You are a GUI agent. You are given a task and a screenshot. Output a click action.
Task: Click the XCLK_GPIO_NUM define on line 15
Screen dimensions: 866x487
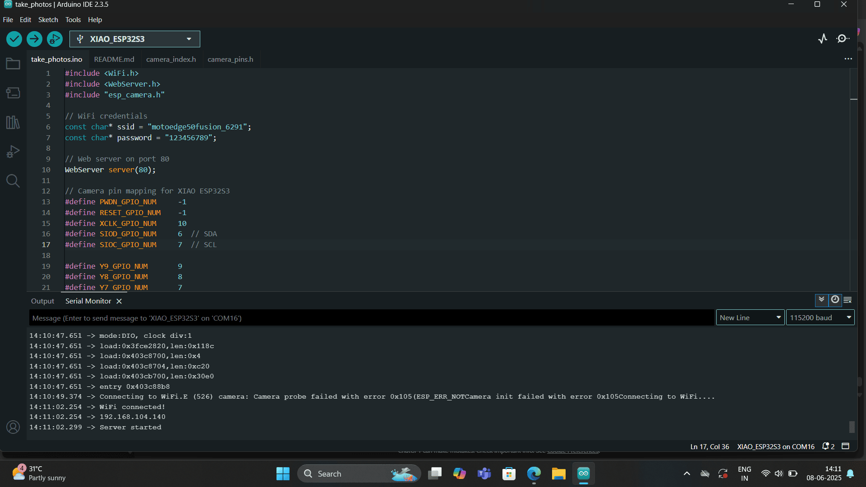(128, 224)
